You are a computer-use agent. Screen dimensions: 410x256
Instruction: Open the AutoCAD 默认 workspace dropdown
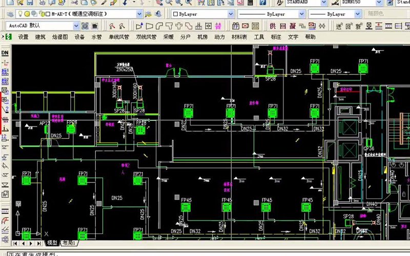pyautogui.click(x=76, y=26)
